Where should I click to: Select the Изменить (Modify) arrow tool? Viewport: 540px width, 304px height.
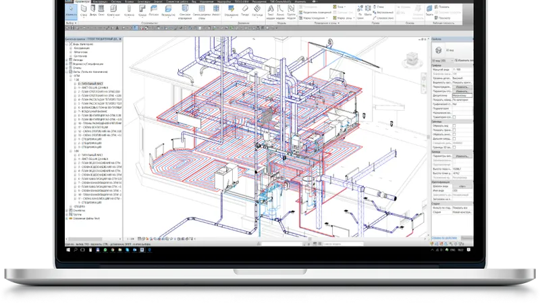click(71, 11)
